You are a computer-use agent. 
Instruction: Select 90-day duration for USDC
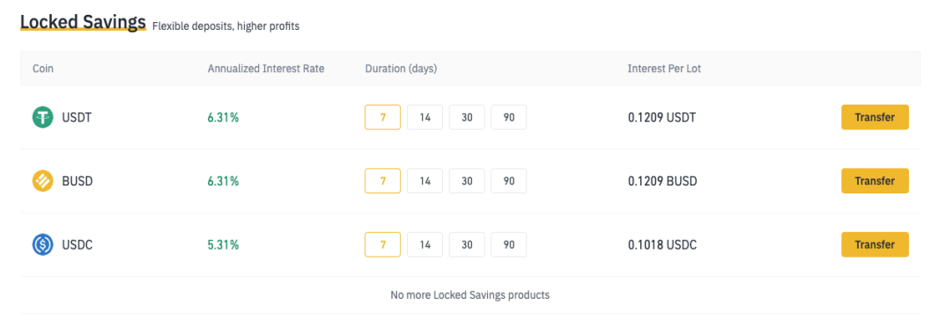tap(509, 244)
